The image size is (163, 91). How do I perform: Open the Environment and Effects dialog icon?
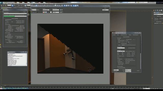pos(62,10)
